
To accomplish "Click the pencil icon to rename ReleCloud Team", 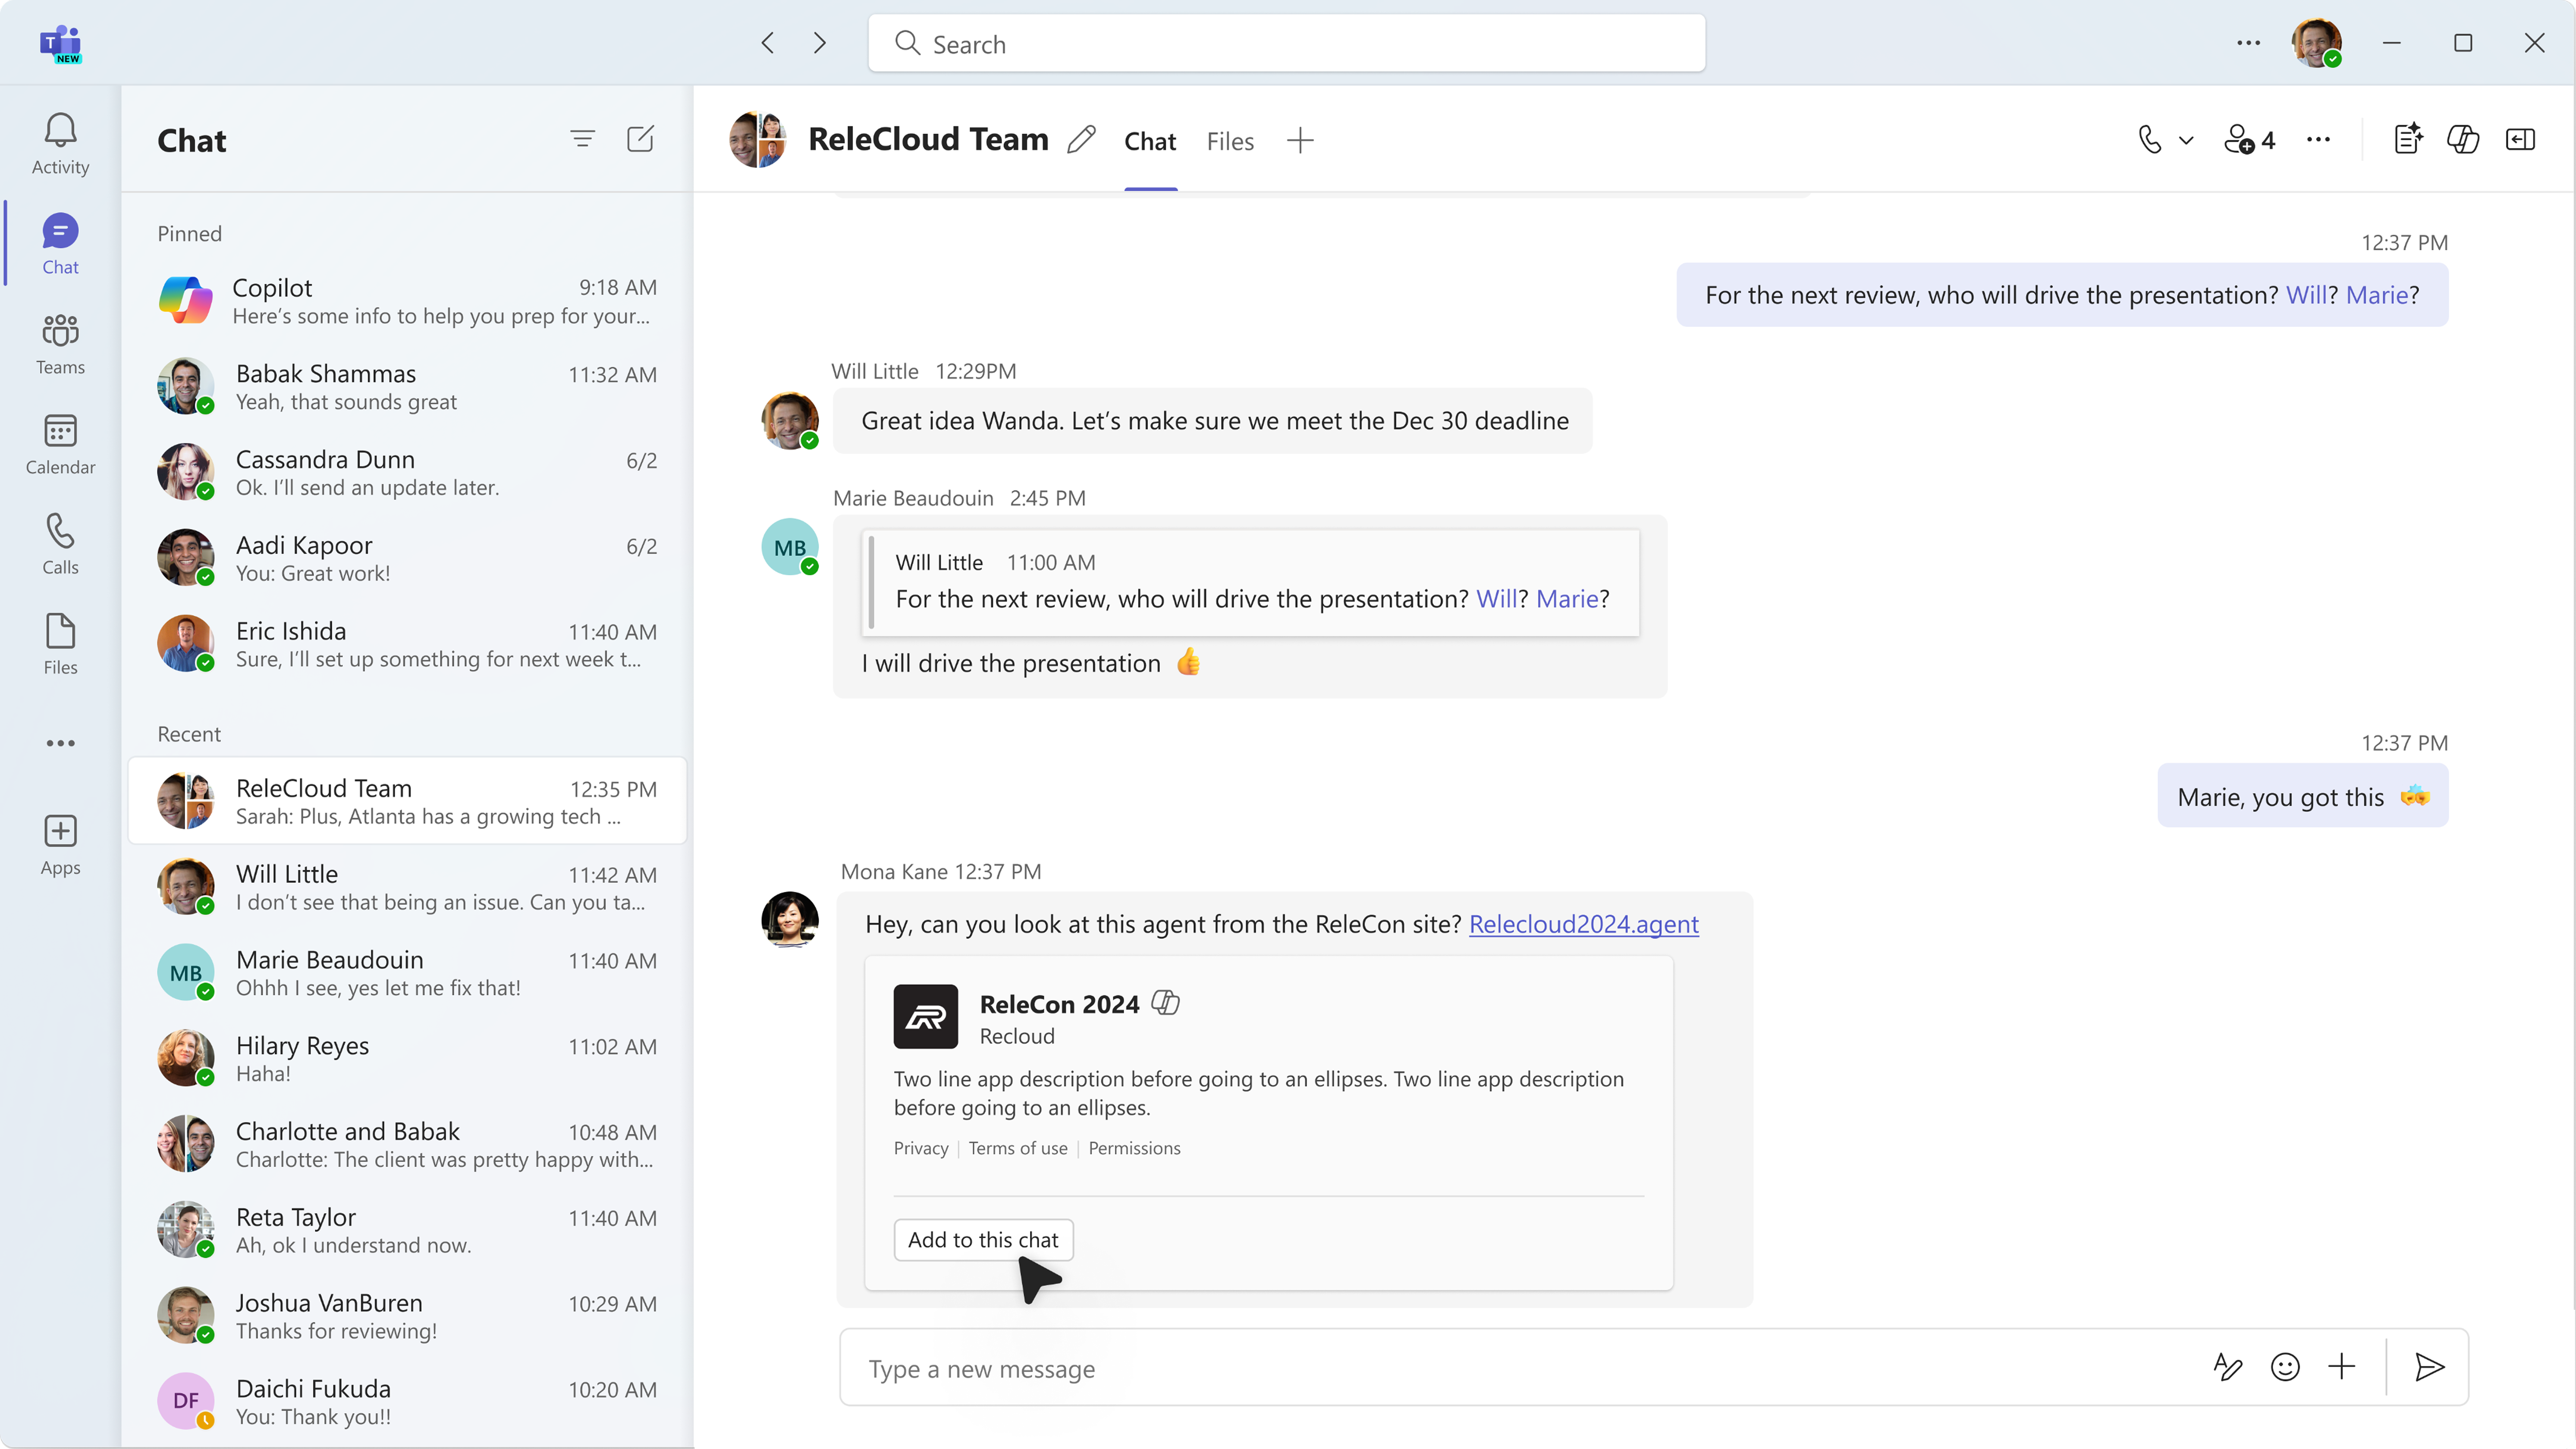I will tap(1081, 140).
